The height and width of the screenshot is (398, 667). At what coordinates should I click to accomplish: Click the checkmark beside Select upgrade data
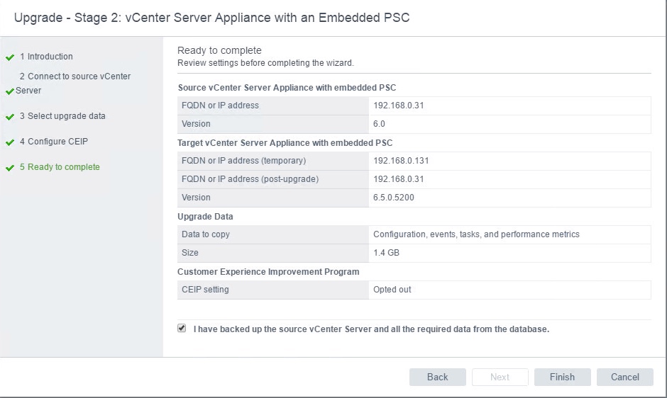tap(10, 117)
